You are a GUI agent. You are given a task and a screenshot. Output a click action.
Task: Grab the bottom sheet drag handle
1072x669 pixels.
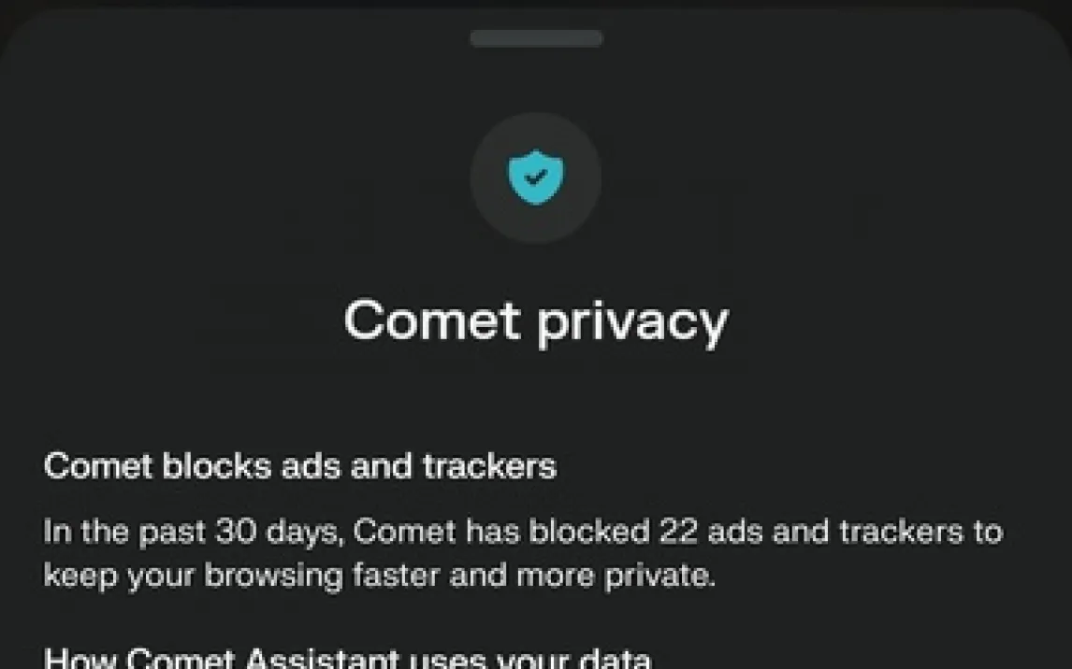[536, 38]
